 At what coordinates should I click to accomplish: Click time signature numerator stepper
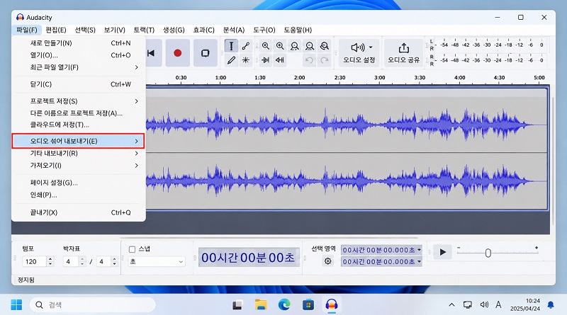[x=82, y=261]
